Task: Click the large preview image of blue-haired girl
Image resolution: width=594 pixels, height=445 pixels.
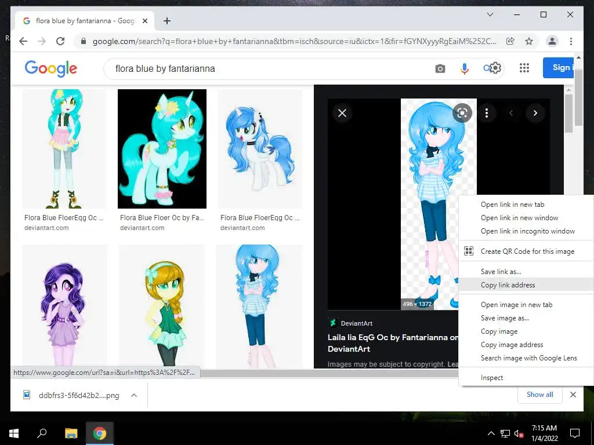Action: tap(439, 205)
